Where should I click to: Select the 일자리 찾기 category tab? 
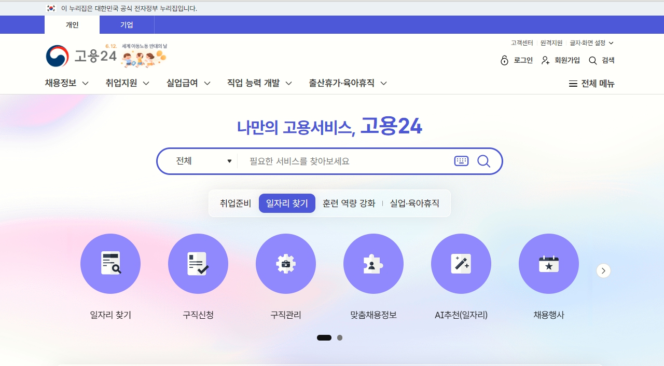[287, 204]
